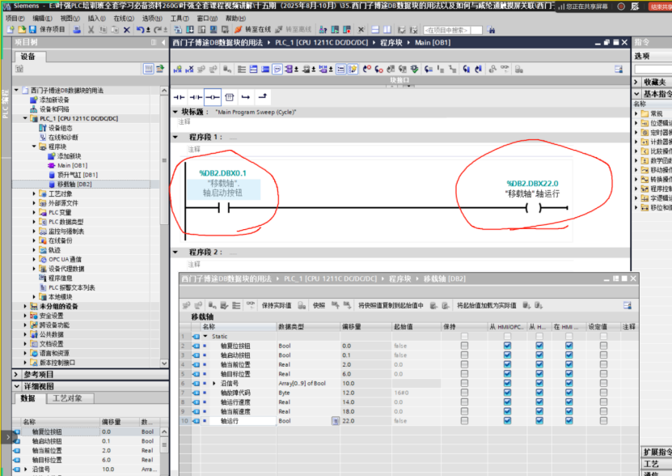Screen dimensions: 672x476
Task: Collapse the 程序块 folder node
Action: tap(34, 147)
